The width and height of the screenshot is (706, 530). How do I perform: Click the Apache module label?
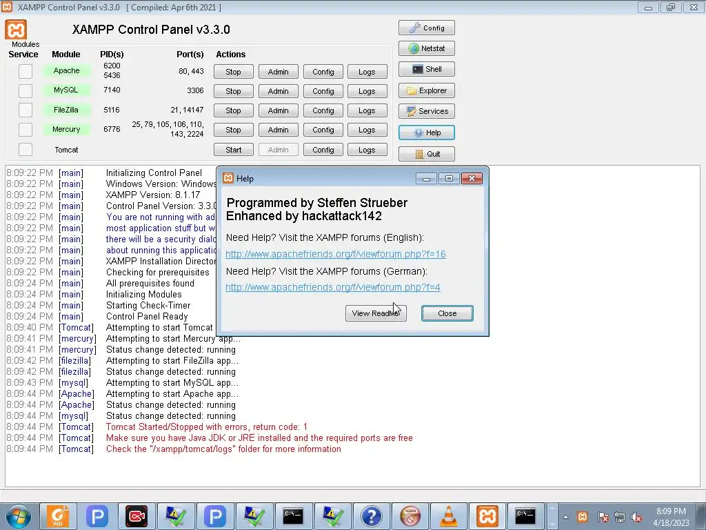(66, 71)
